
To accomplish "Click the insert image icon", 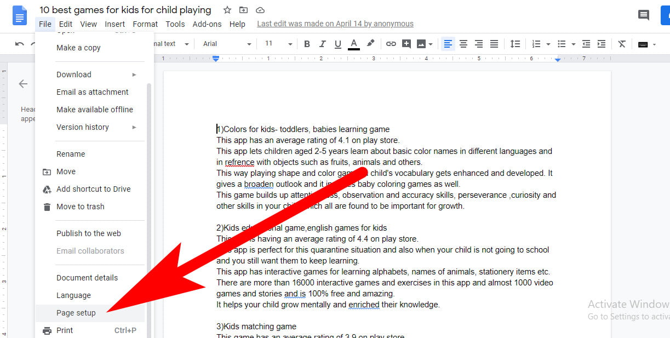I will tap(421, 44).
